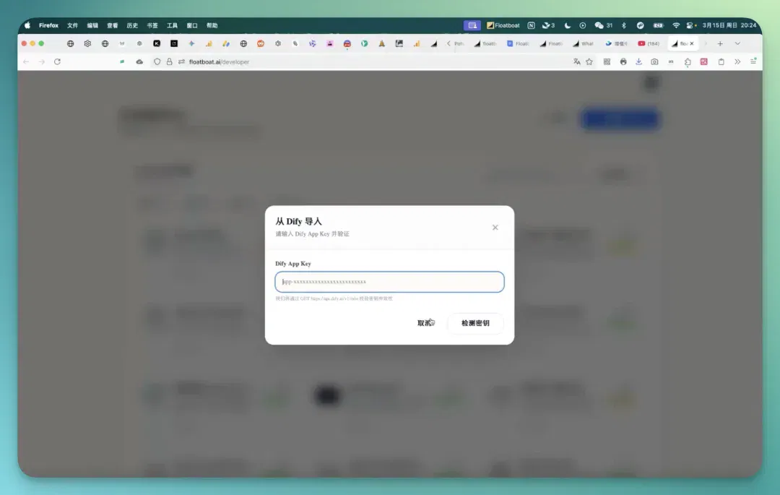Show more toolbar tools overflow
This screenshot has width=780, height=495.
[737, 61]
